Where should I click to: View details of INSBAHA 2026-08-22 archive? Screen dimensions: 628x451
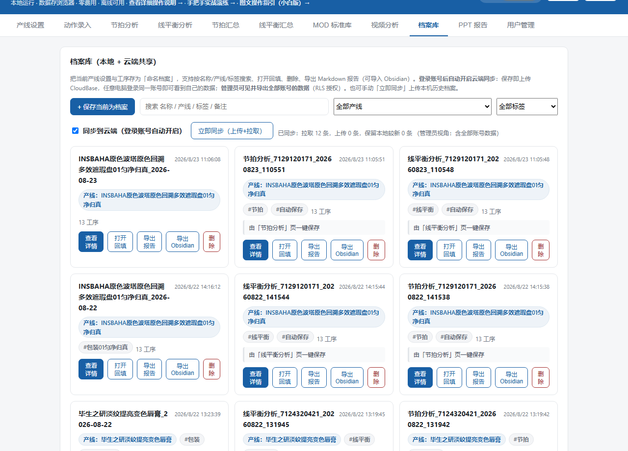pyautogui.click(x=91, y=369)
